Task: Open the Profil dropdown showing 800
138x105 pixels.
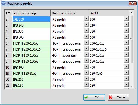Action: [126, 19]
